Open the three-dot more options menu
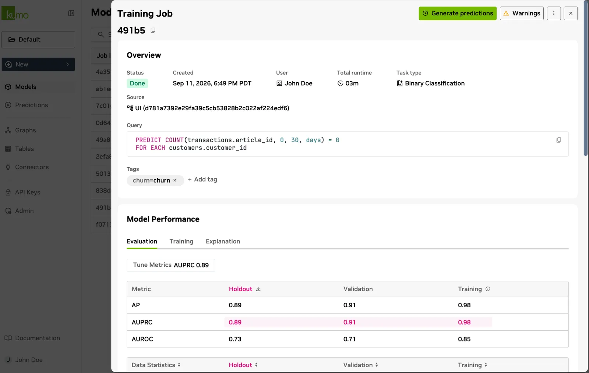This screenshot has width=589, height=373. pos(554,13)
